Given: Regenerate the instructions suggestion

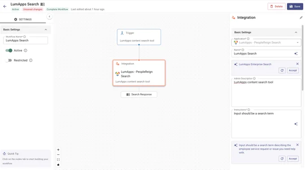Looking at the screenshot, I should pos(282,159).
